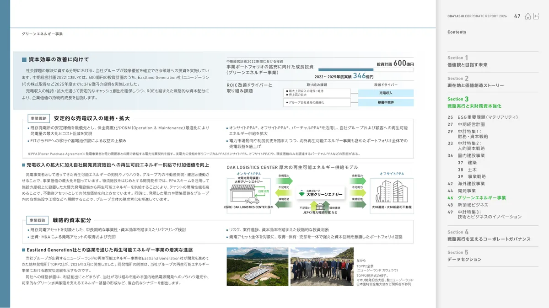Click the page header グリーンエネルギー事業
The image size is (549, 308).
click(43, 34)
